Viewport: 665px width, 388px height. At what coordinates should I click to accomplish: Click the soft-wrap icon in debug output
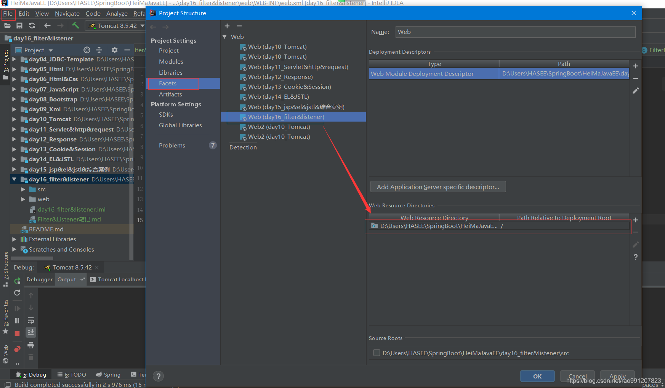coord(31,320)
